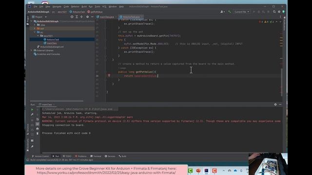Open the Refactor menu

[75, 6]
